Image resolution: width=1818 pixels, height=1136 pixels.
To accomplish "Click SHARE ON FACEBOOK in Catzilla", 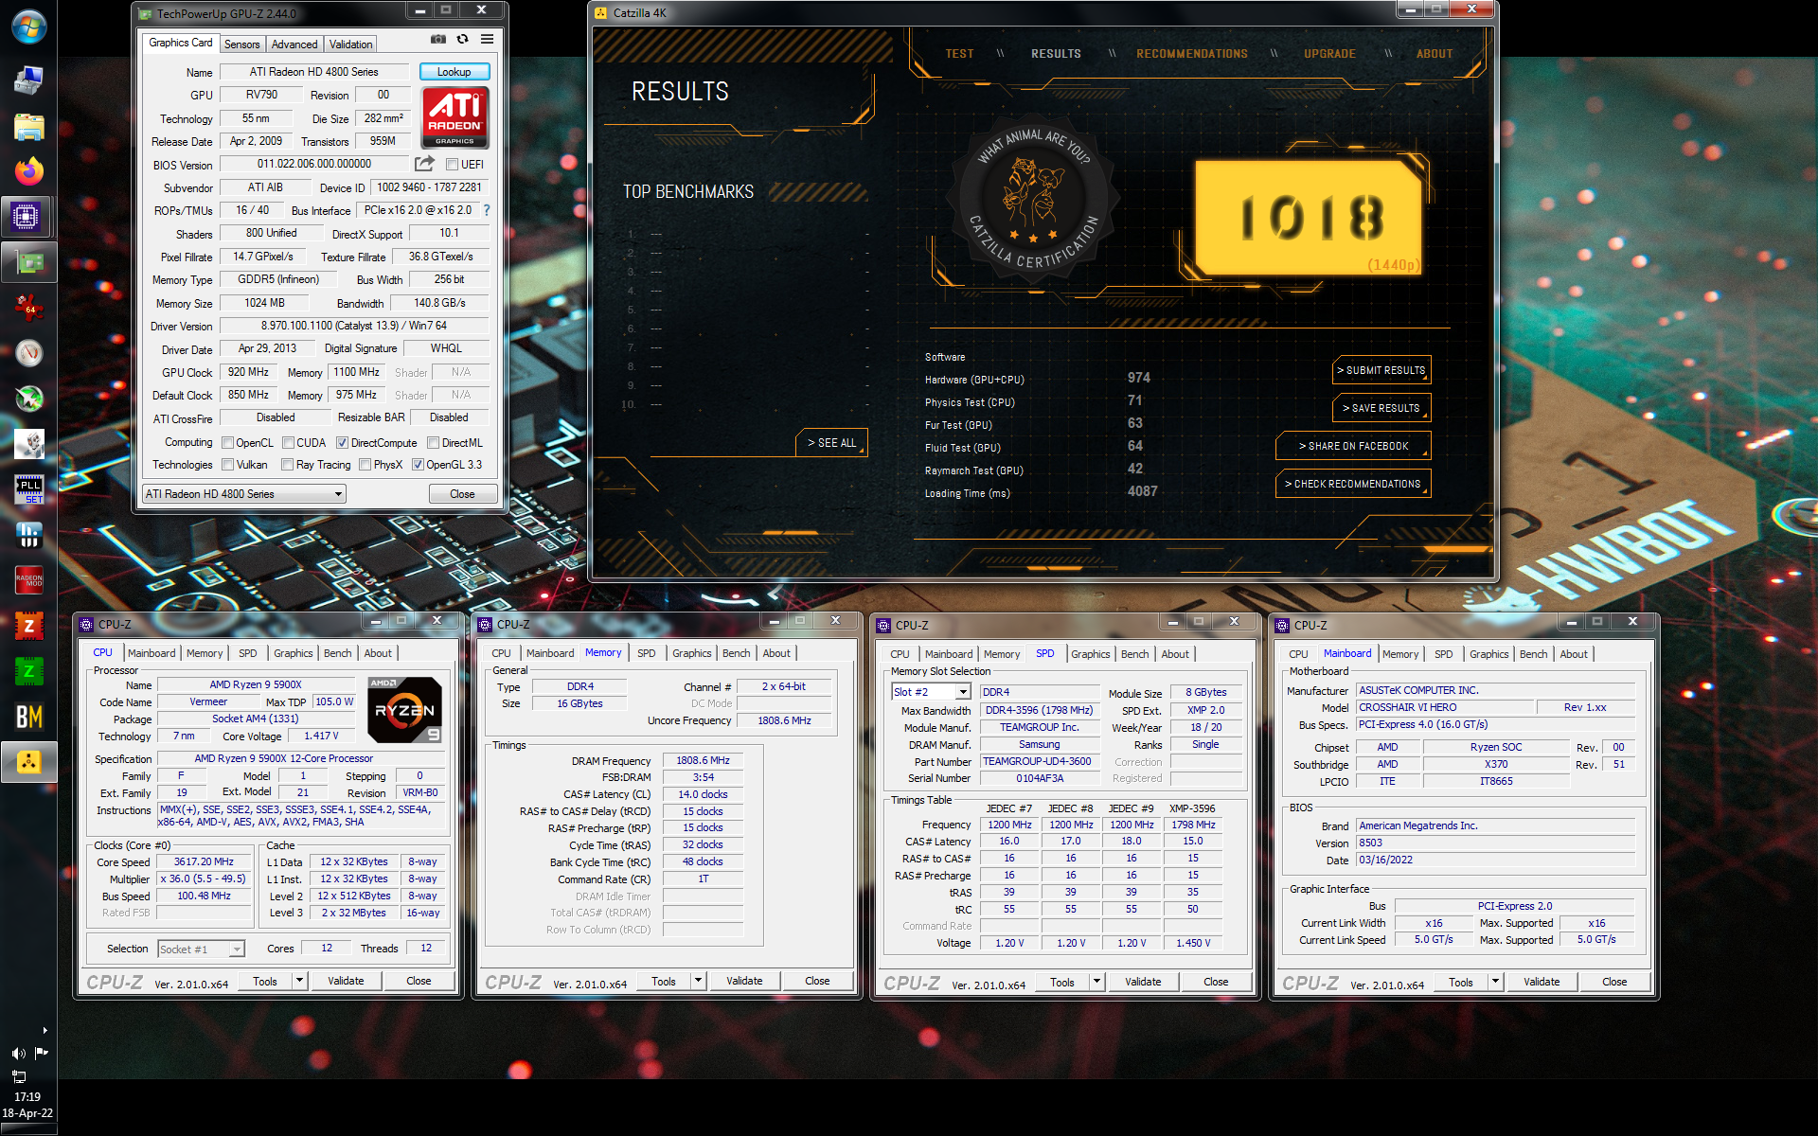I will pos(1353,446).
